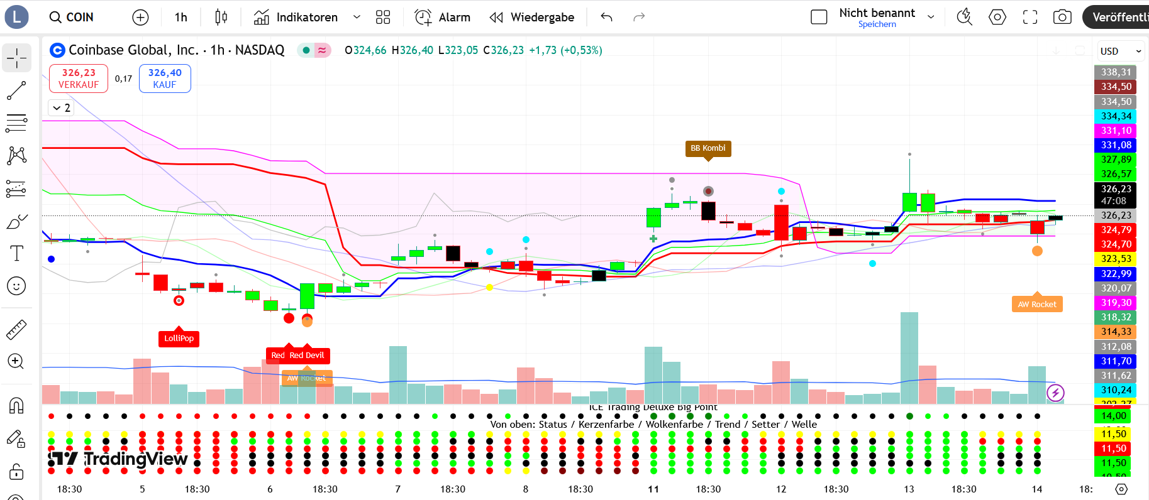Open the USD currency dropdown
Image resolution: width=1149 pixels, height=500 pixels.
tap(1120, 51)
